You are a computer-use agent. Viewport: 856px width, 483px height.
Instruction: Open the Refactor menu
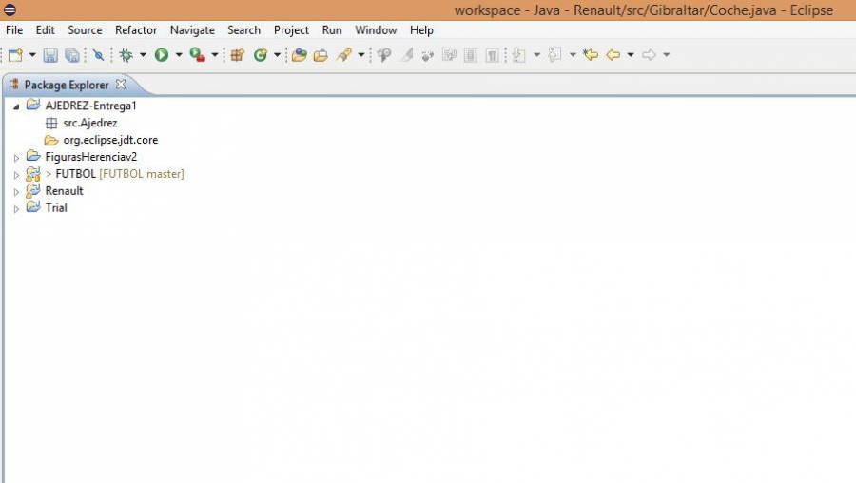(136, 30)
